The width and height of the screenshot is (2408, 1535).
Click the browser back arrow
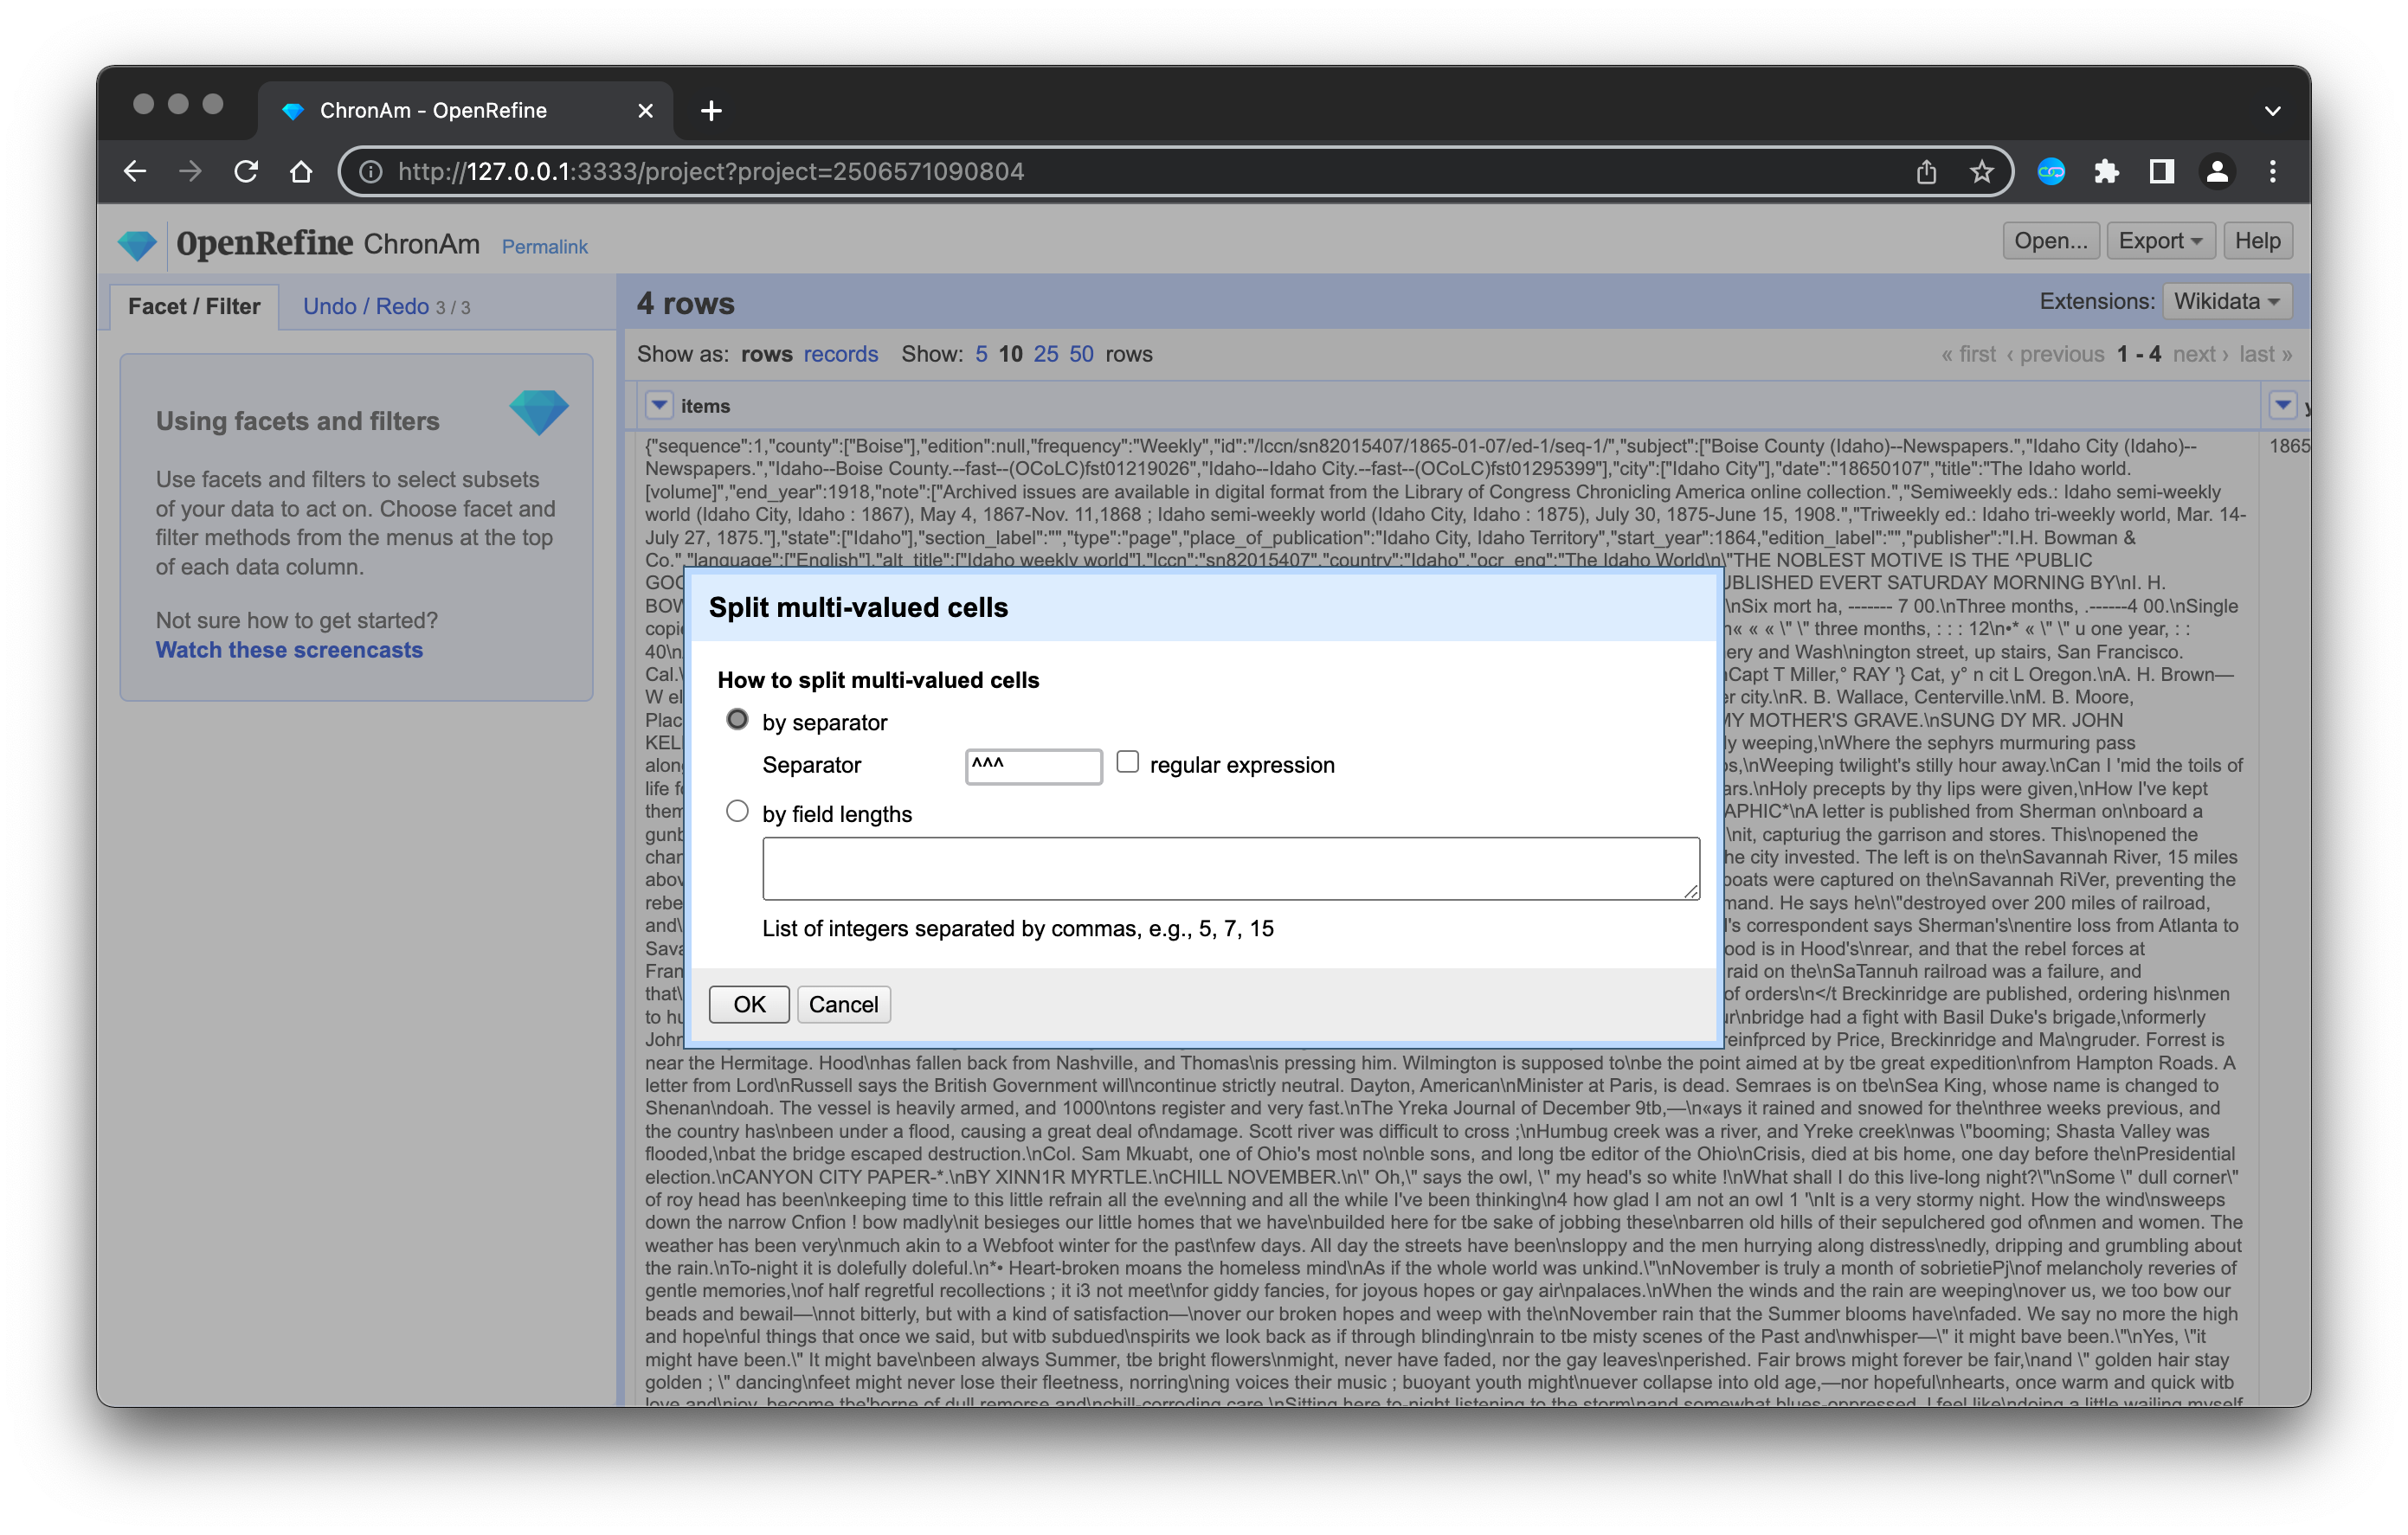tap(136, 170)
